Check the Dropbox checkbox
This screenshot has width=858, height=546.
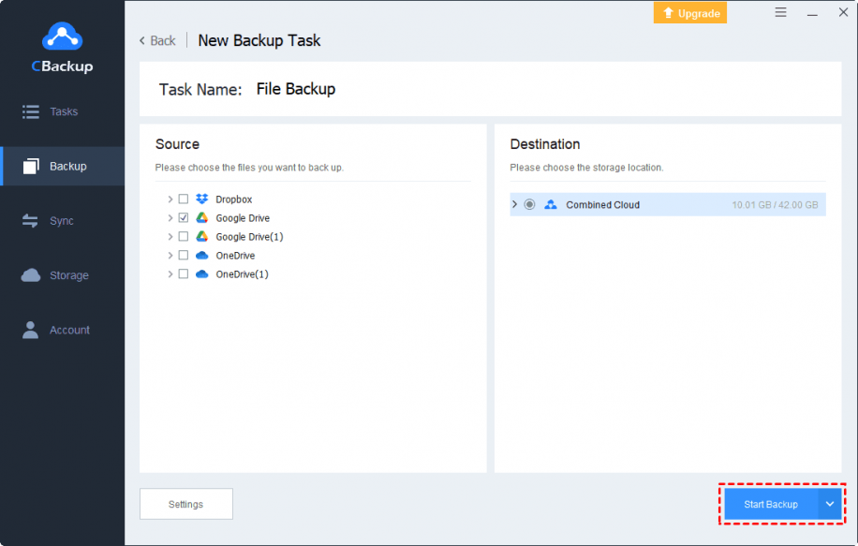click(x=184, y=199)
